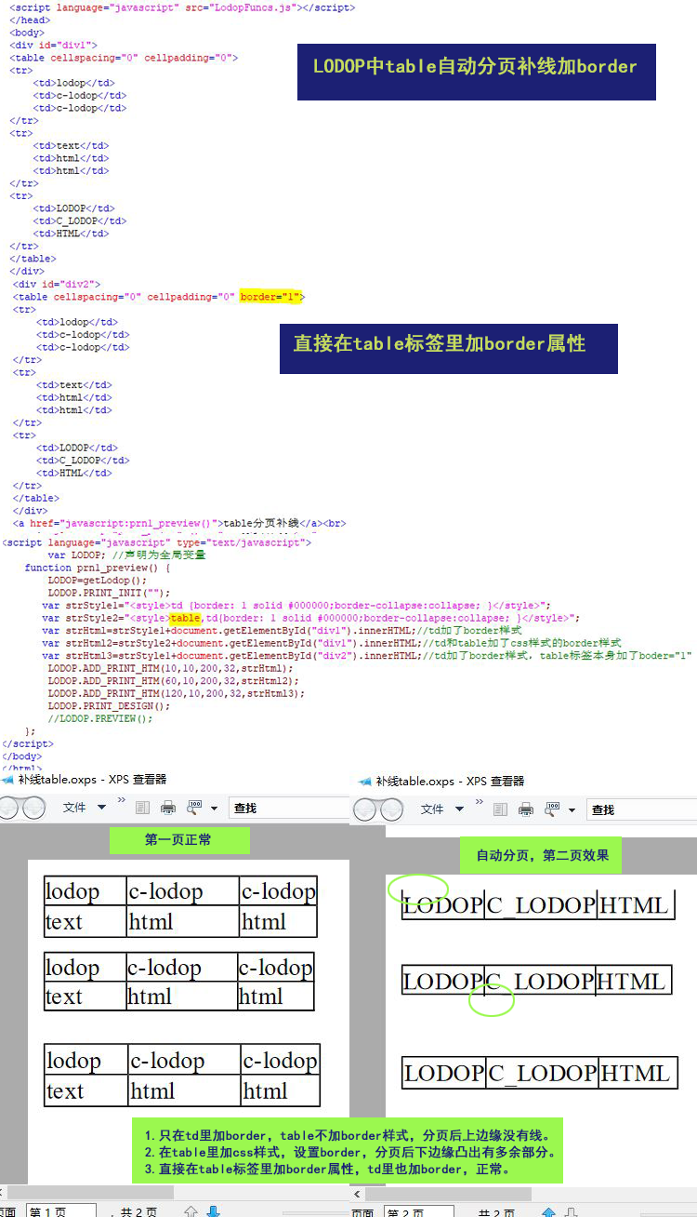This screenshot has height=1217, width=697.
Task: Click the LODOP.PRINT_INIT(""); code line
Action: (x=110, y=593)
